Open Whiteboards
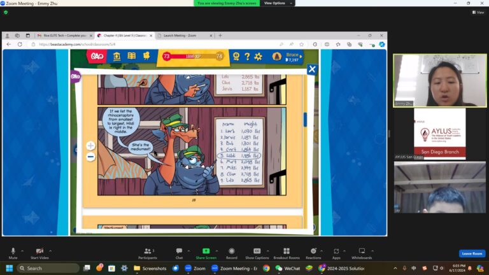Viewport: 489px width, 275px height. click(x=362, y=253)
